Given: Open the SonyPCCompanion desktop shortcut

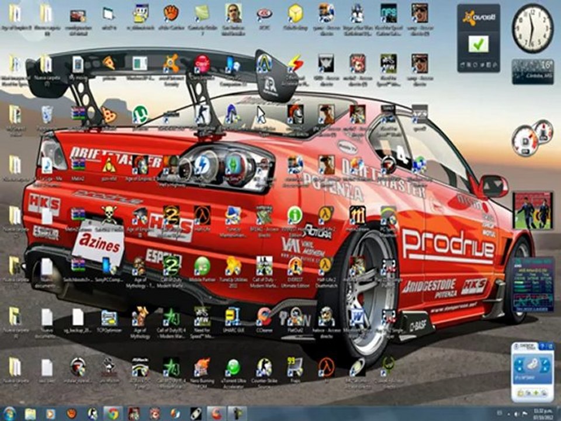Looking at the screenshot, I should [x=109, y=265].
